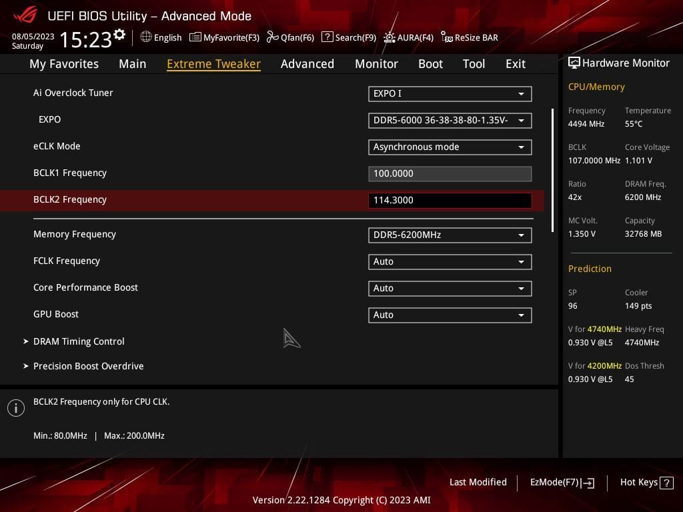Expand DRAM Timing Control

pyautogui.click(x=79, y=341)
